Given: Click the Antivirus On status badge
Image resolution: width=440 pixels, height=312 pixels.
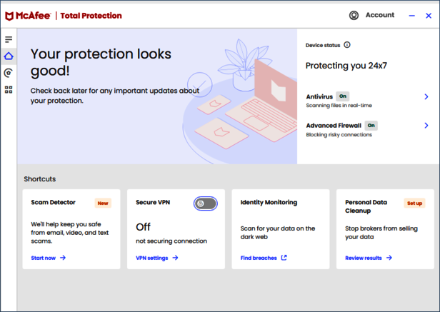Looking at the screenshot, I should click(343, 96).
